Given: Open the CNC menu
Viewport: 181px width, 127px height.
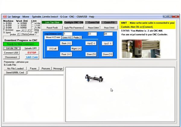Looking at the screenshot, I should click(72, 17).
